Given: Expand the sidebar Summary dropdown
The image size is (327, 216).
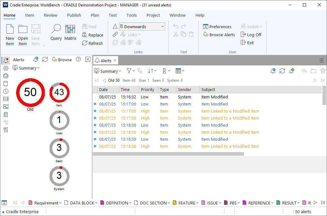Looking at the screenshot, I should [26, 68].
